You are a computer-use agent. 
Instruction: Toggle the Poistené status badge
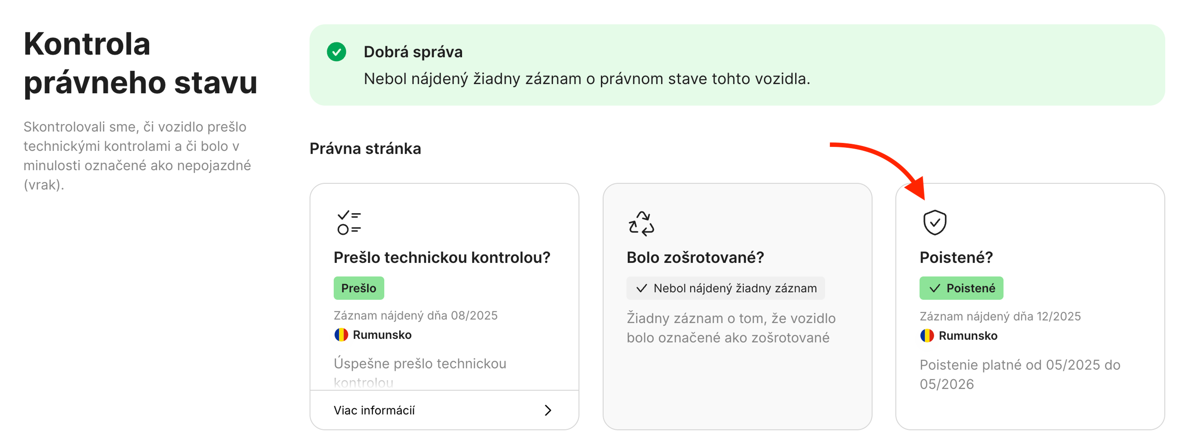coord(961,288)
